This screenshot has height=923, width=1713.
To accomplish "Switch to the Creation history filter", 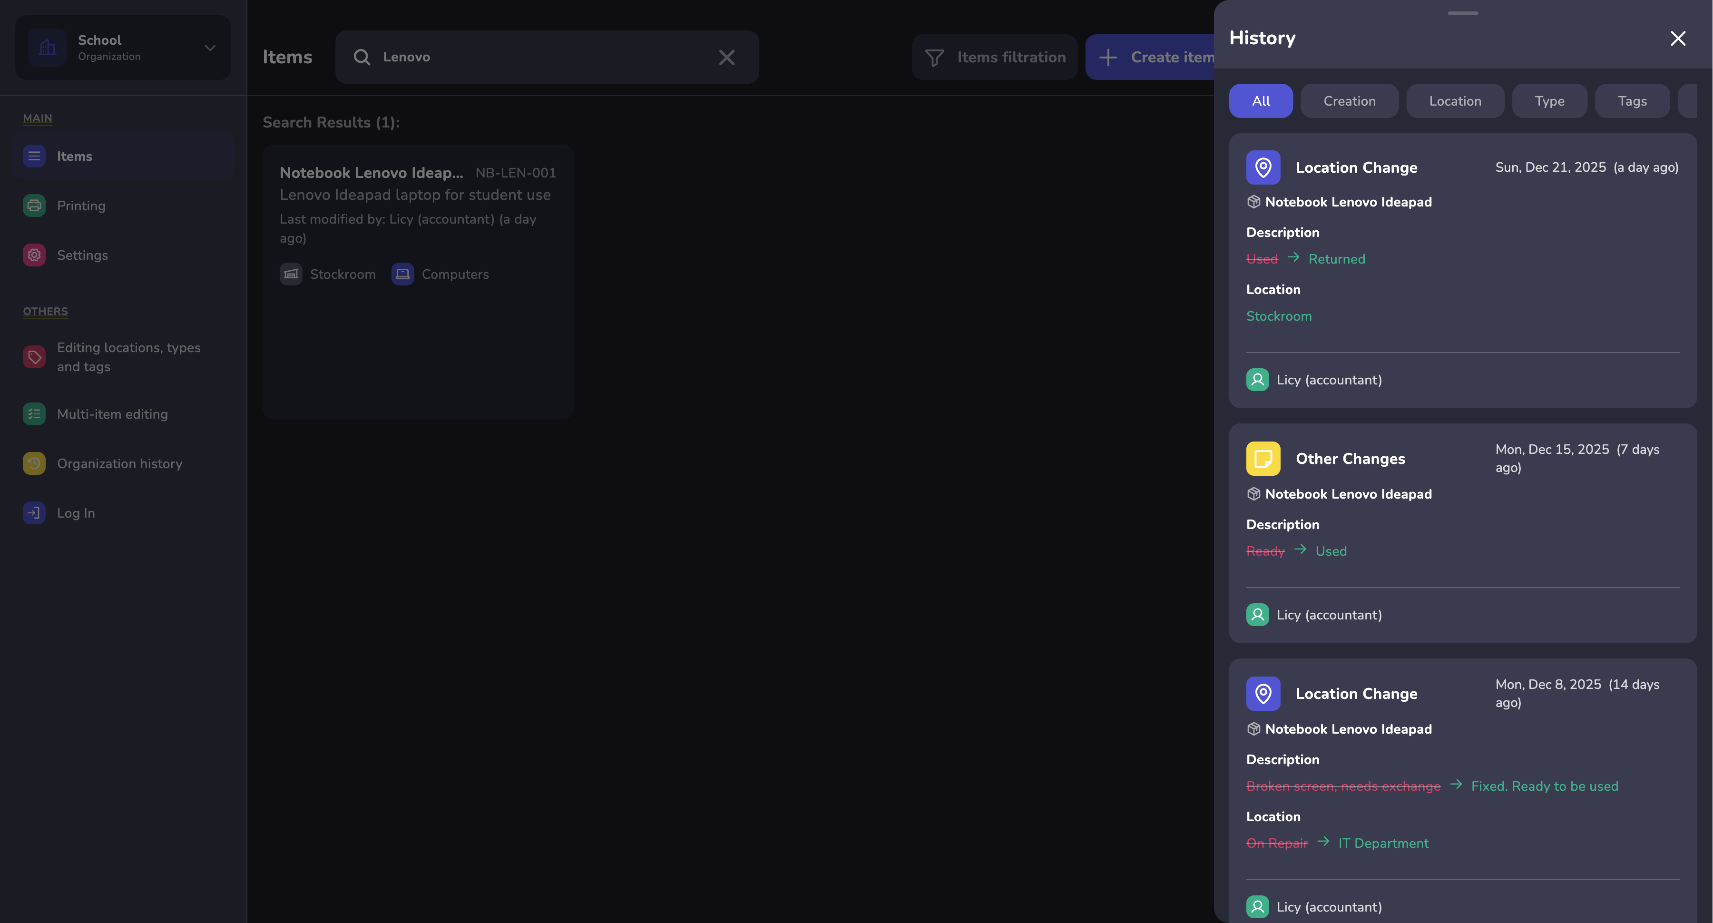I will pos(1349,100).
